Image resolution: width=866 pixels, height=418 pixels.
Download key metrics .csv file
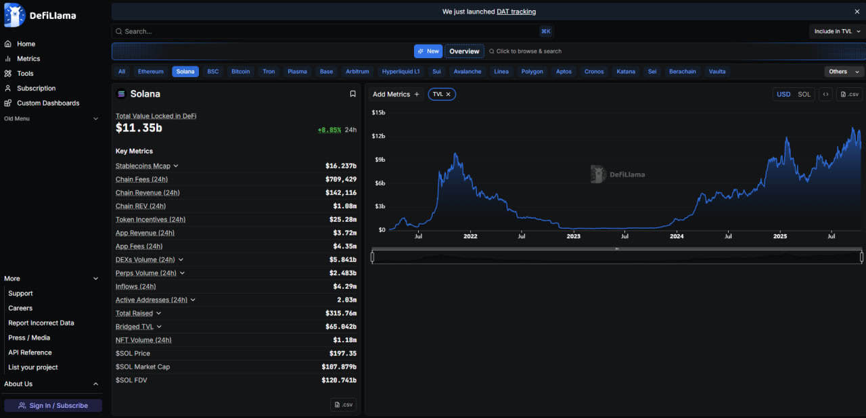point(343,404)
